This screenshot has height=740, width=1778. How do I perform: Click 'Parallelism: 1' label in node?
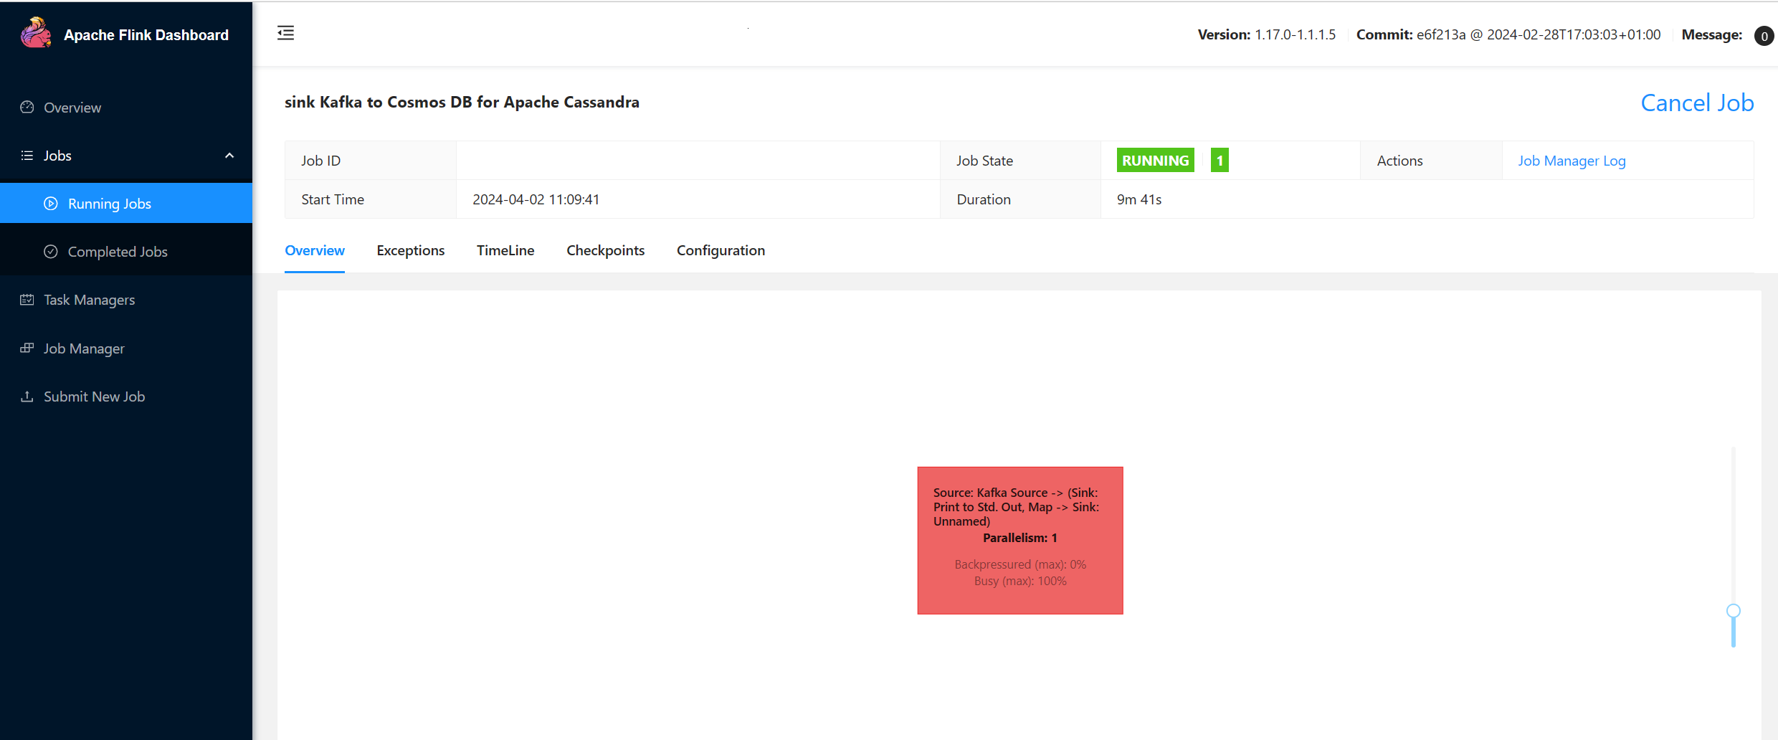(x=1020, y=538)
